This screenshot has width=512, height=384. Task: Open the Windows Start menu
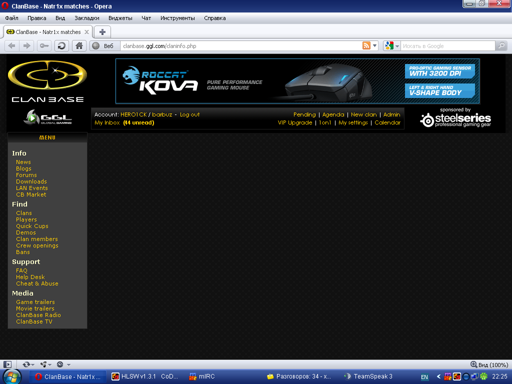(x=12, y=376)
